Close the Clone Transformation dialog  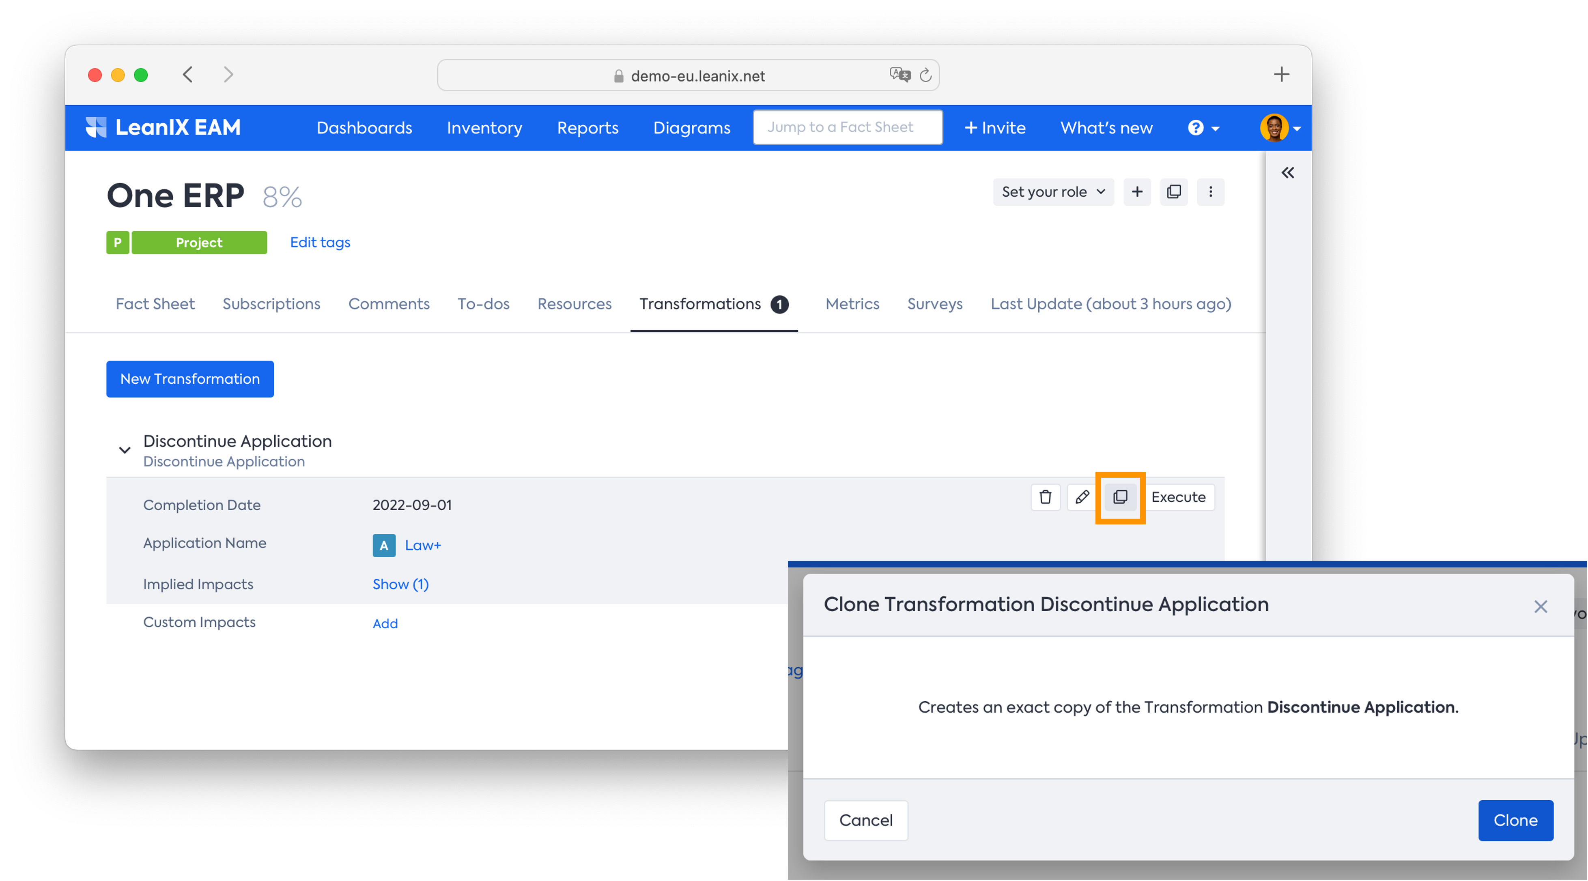click(x=1541, y=606)
